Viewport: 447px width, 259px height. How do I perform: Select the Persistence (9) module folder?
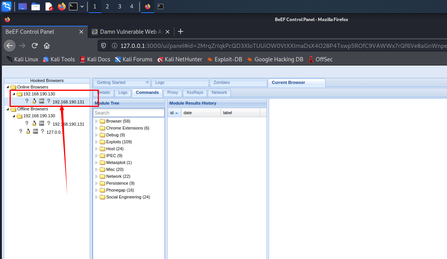click(x=120, y=183)
